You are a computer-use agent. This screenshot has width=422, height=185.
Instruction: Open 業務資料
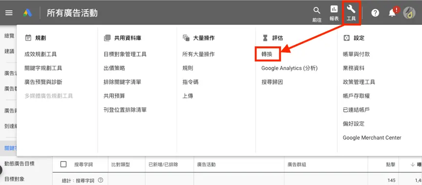pyautogui.click(x=354, y=68)
